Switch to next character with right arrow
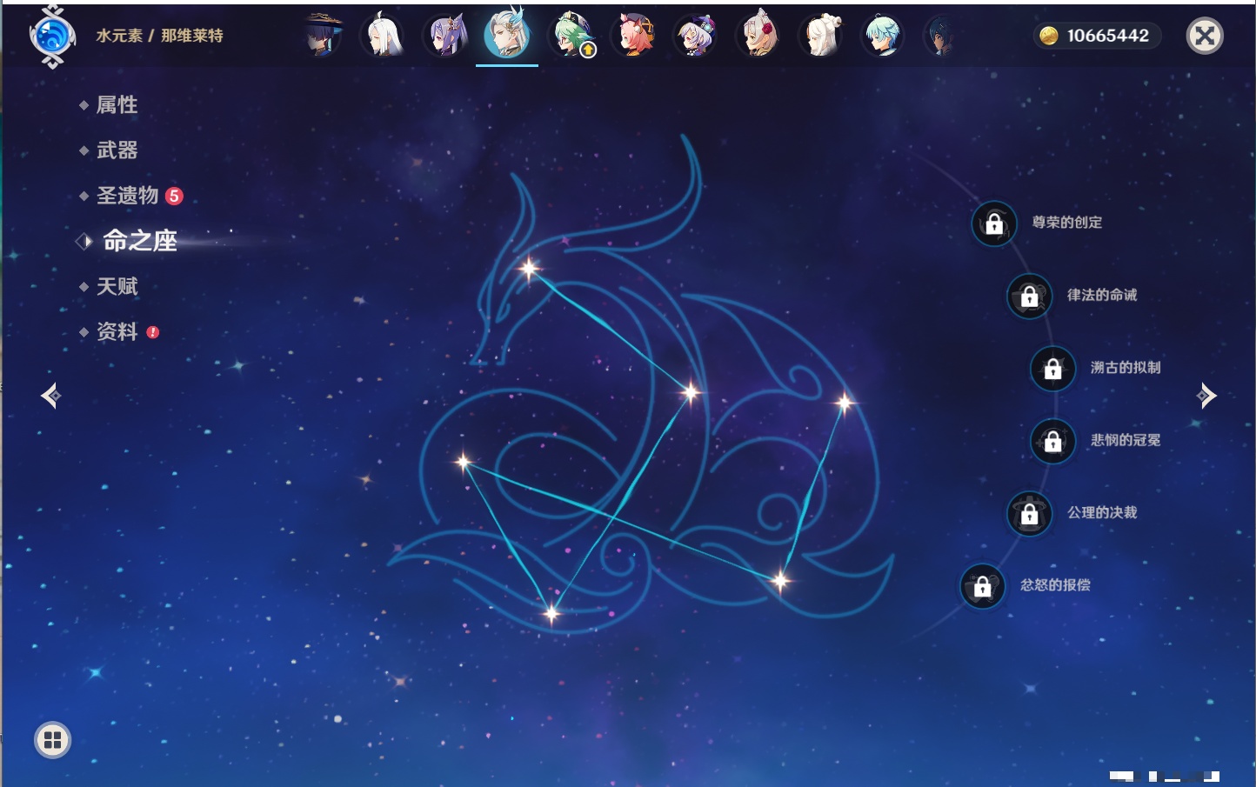 click(x=1206, y=396)
